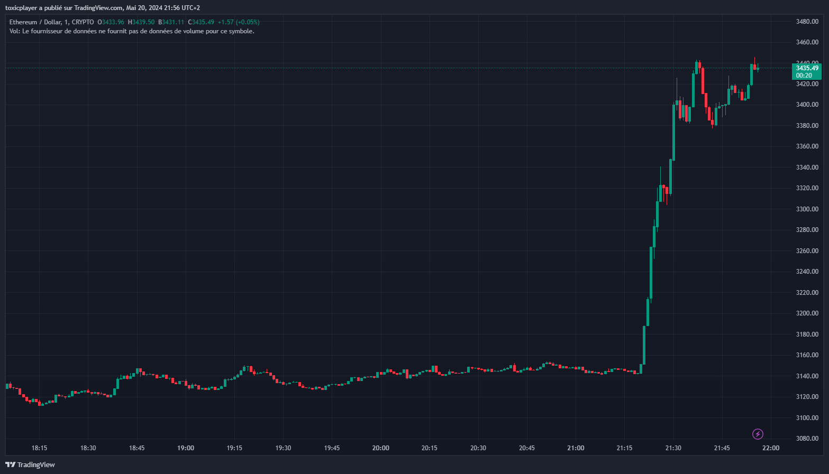Image resolution: width=829 pixels, height=474 pixels.
Task: Click the 18:15 time axis label
Action: tap(39, 448)
